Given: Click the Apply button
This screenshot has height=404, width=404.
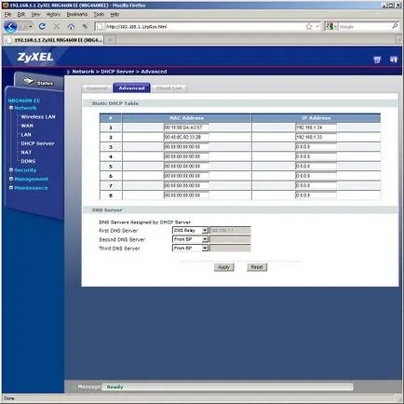Looking at the screenshot, I should pyautogui.click(x=223, y=267).
